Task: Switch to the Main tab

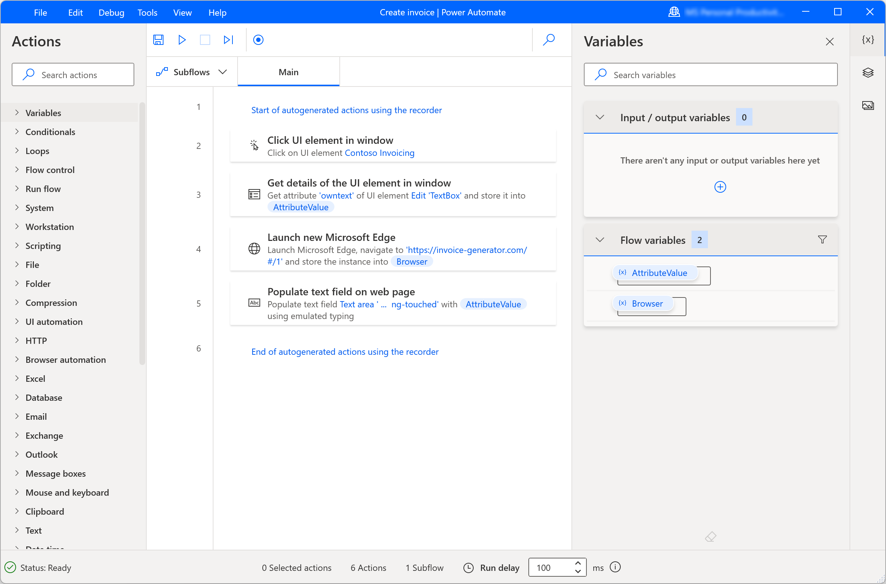Action: pyautogui.click(x=289, y=72)
